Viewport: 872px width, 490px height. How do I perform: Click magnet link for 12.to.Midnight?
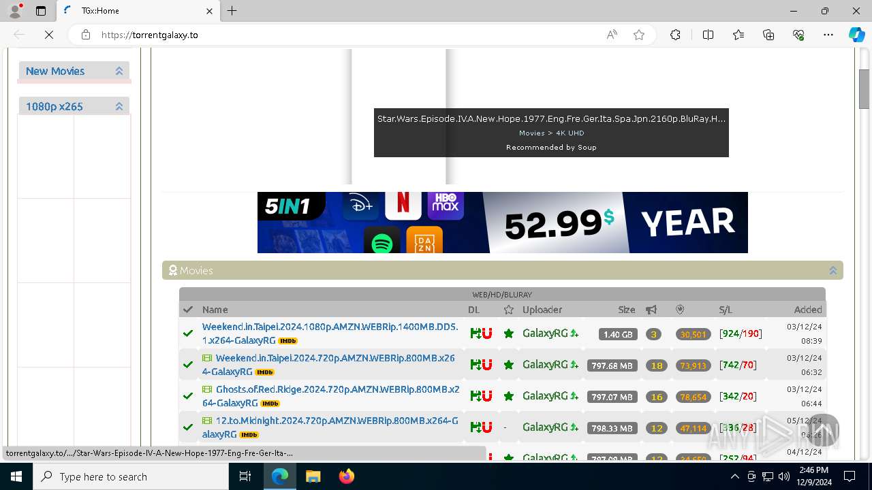coord(486,427)
